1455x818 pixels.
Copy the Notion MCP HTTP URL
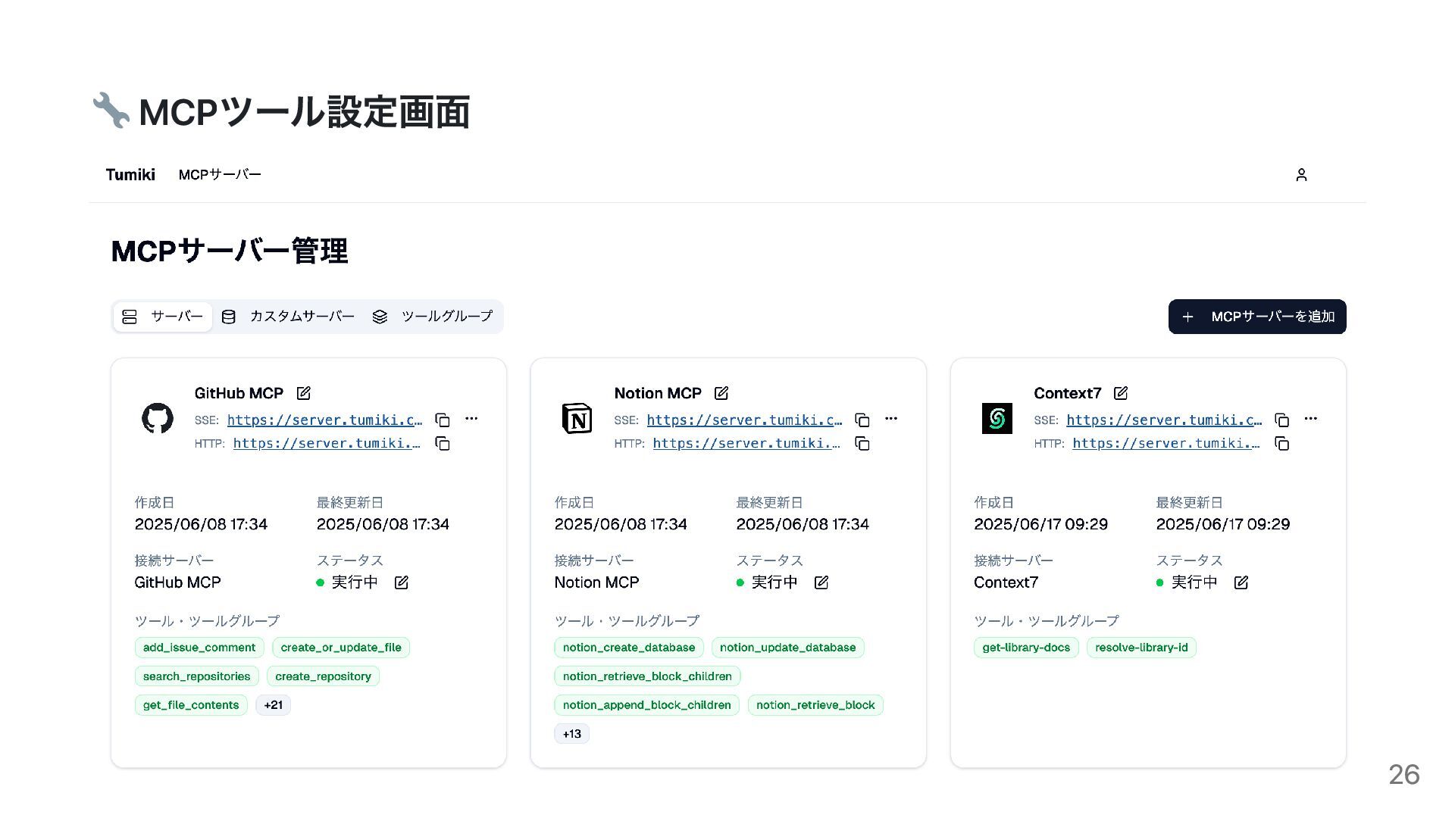coord(862,444)
